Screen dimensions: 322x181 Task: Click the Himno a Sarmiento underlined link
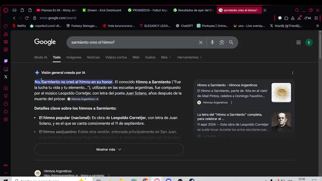click(153, 82)
